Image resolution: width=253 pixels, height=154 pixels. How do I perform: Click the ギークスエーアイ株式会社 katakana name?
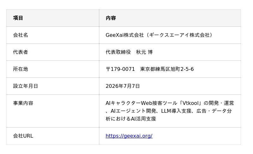point(179,35)
